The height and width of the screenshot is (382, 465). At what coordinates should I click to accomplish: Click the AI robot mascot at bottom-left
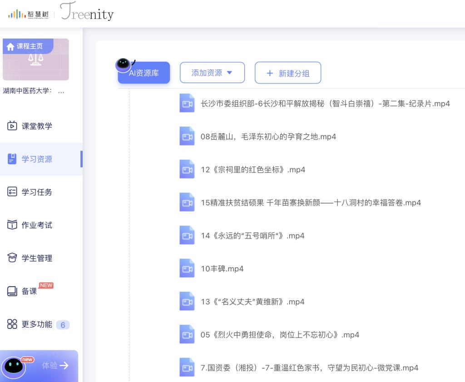15,366
